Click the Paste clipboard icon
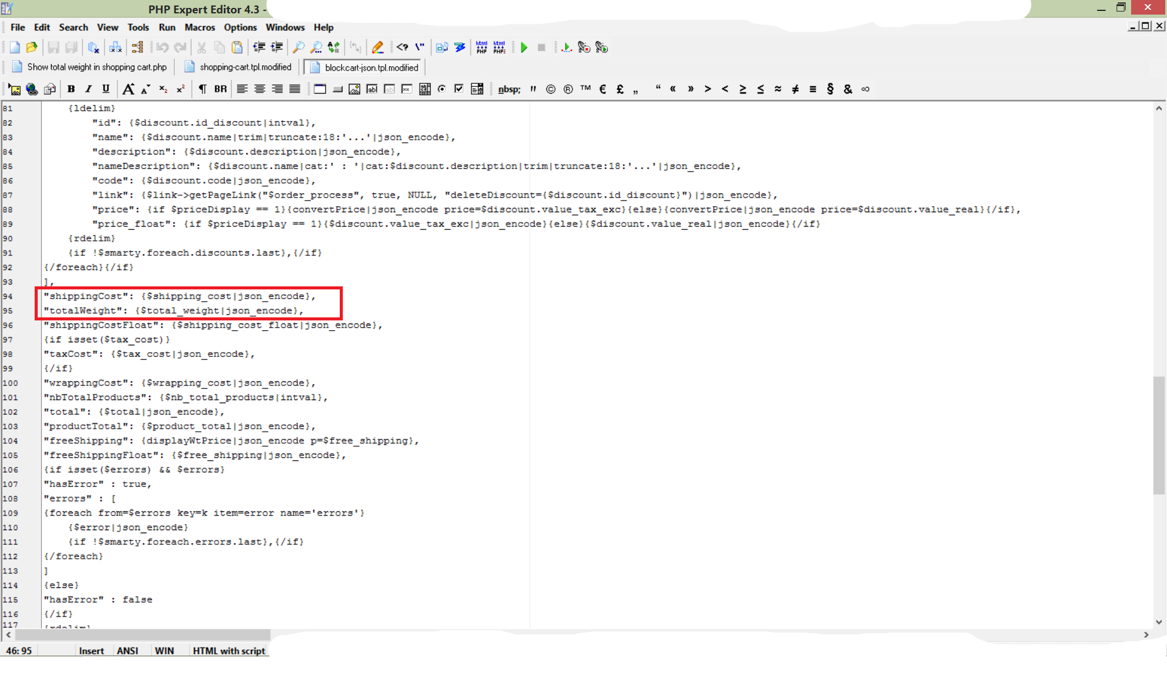The image size is (1167, 684). [237, 47]
